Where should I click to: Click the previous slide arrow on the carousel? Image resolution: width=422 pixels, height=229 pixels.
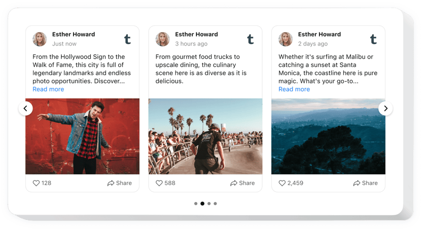pos(26,108)
